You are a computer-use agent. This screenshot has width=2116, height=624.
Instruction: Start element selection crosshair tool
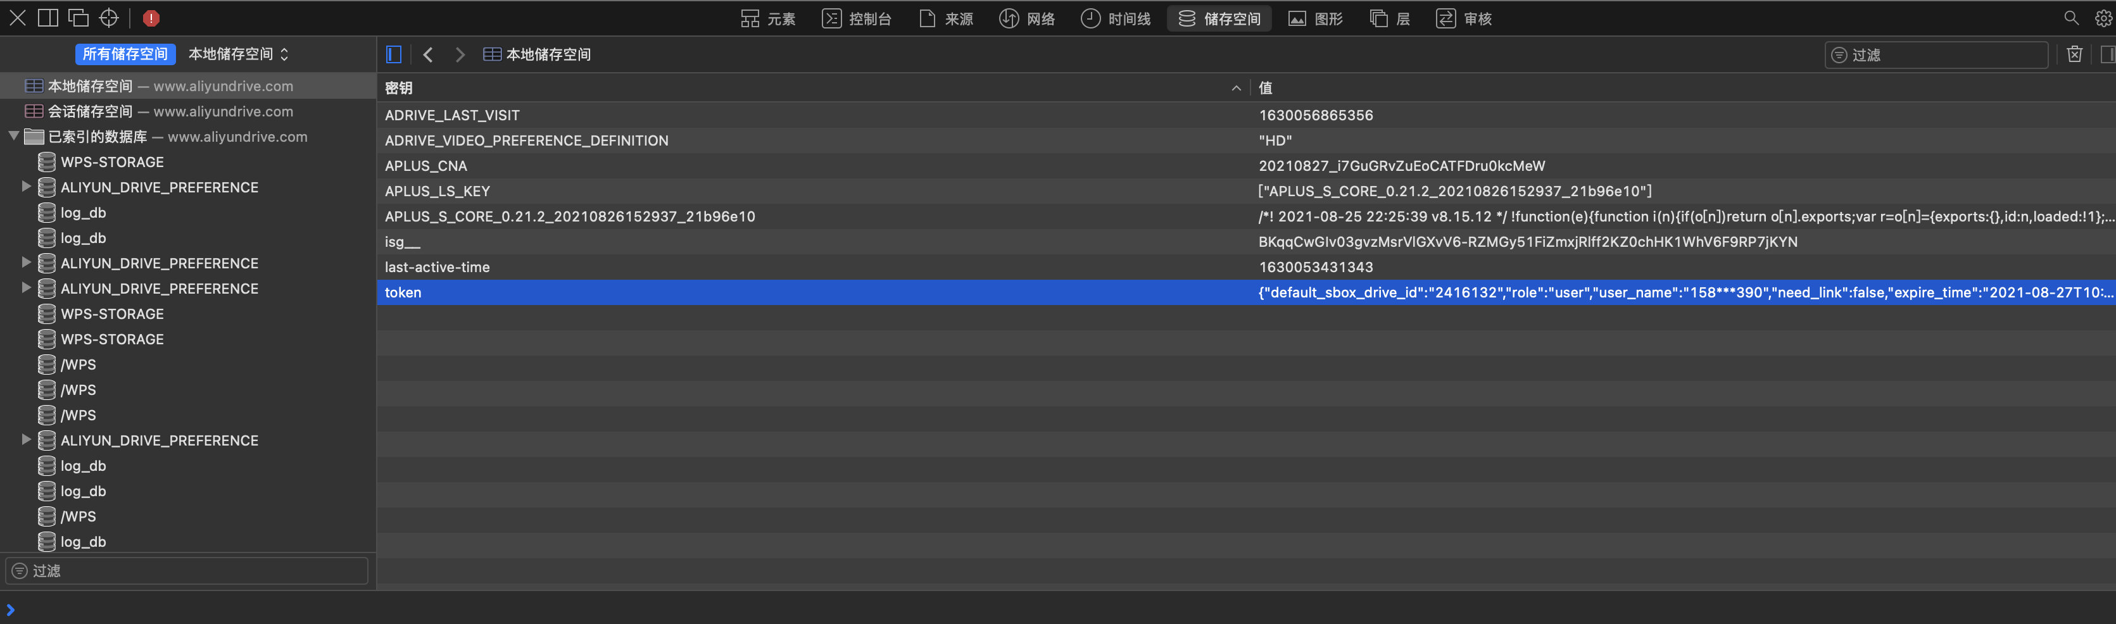pyautogui.click(x=110, y=18)
